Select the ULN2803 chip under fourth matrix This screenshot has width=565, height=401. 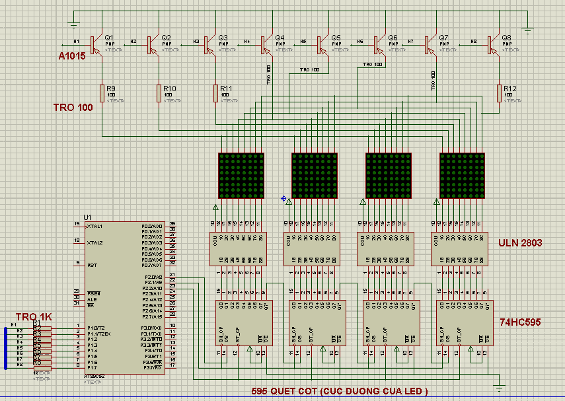[459, 249]
